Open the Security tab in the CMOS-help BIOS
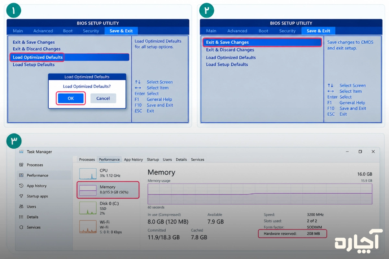 tap(288, 31)
